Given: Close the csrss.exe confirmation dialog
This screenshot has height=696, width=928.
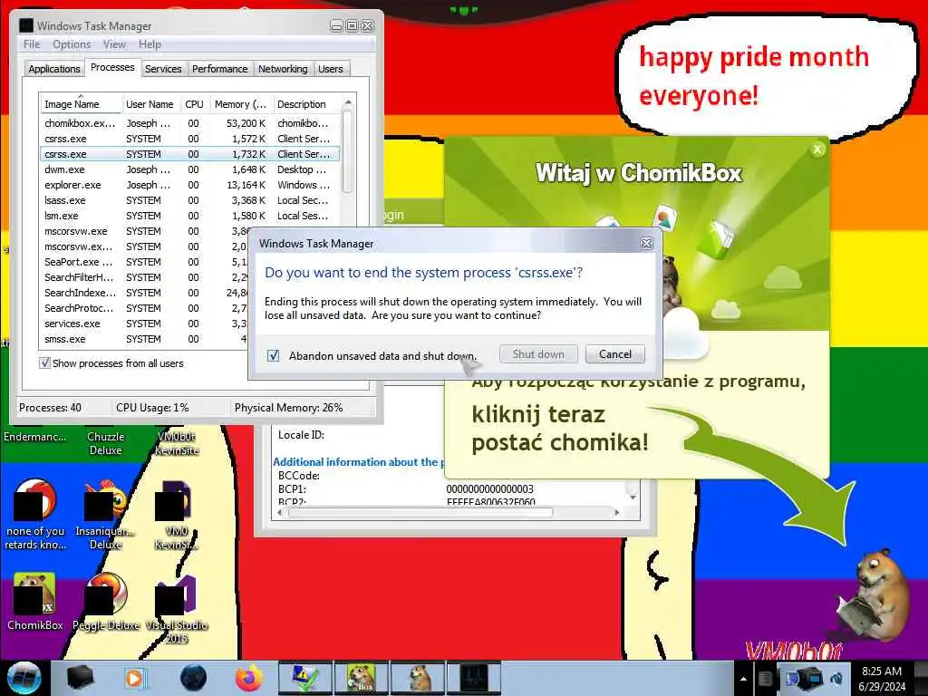Looking at the screenshot, I should [646, 243].
